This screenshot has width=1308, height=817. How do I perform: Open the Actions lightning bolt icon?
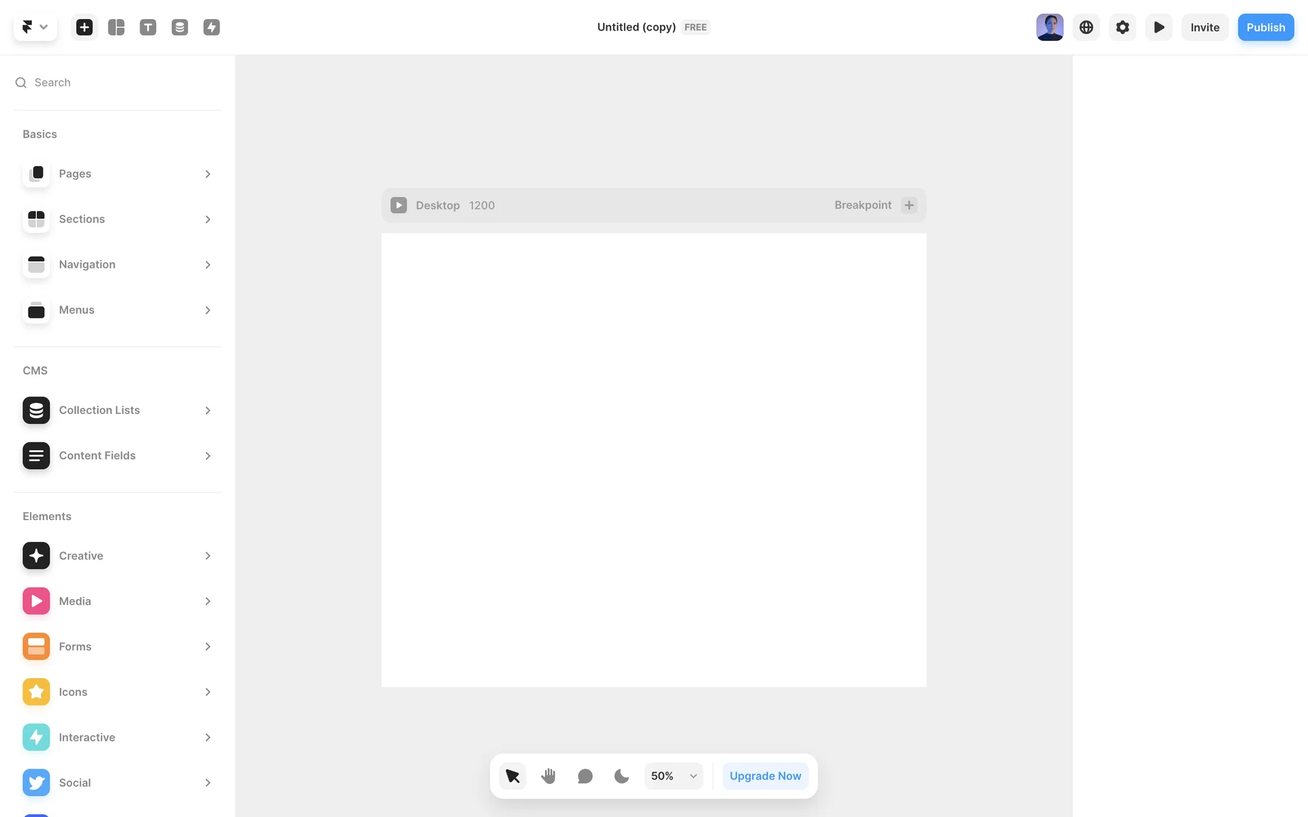pyautogui.click(x=211, y=27)
